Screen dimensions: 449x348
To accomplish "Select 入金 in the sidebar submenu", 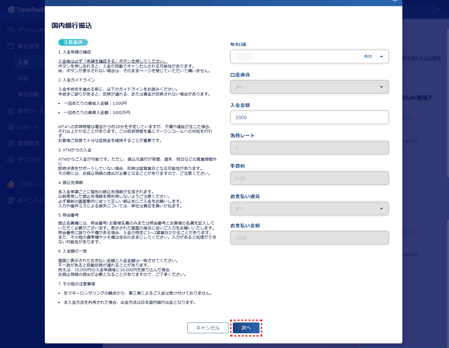I will click(23, 62).
